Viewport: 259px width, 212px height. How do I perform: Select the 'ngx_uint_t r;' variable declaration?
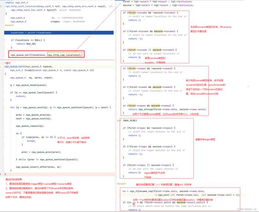(32, 18)
